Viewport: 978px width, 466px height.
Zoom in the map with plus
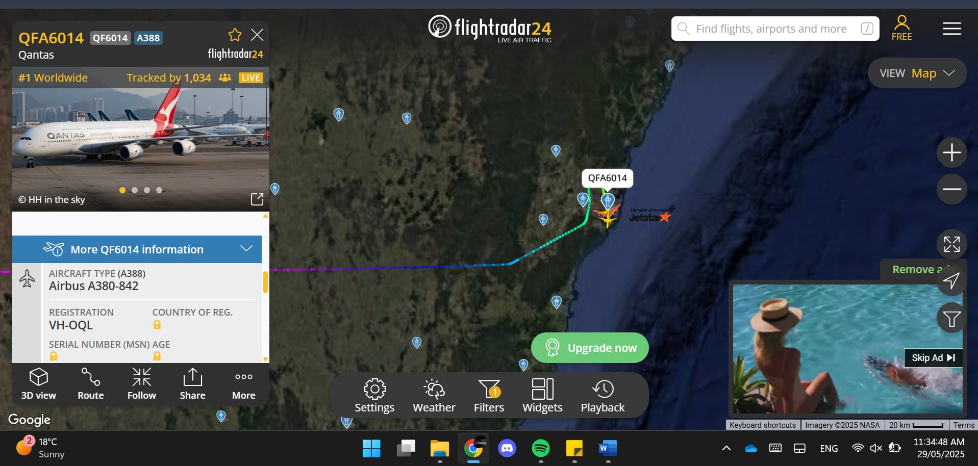coord(951,152)
